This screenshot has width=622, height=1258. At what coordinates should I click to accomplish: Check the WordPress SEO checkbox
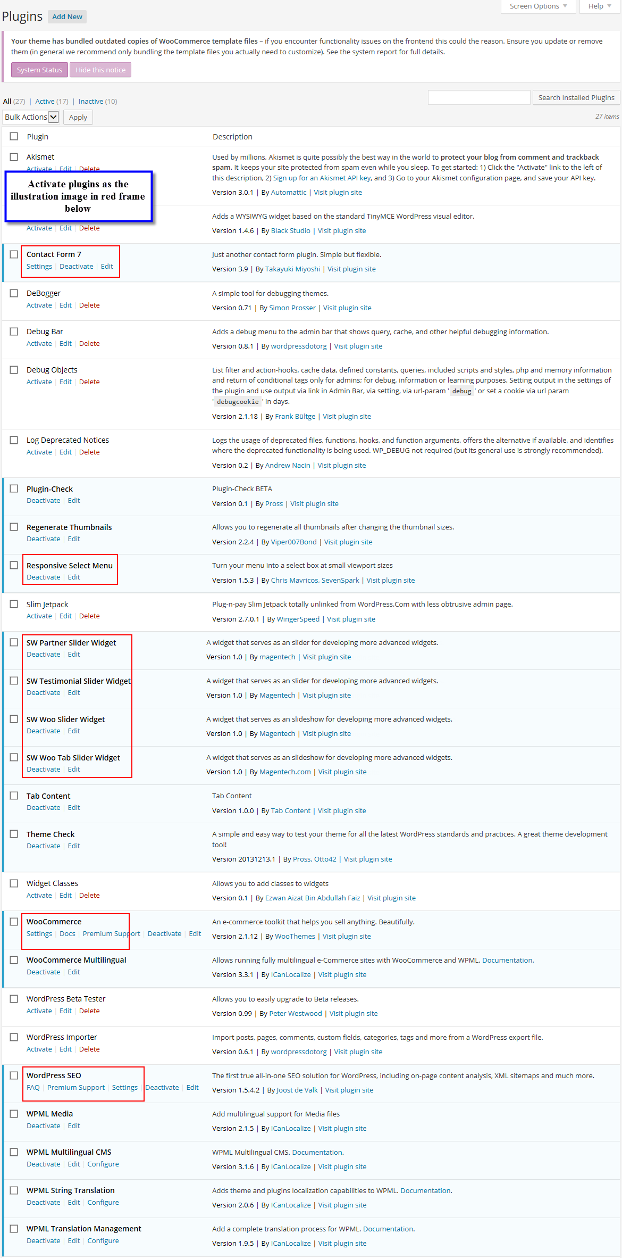point(14,1075)
